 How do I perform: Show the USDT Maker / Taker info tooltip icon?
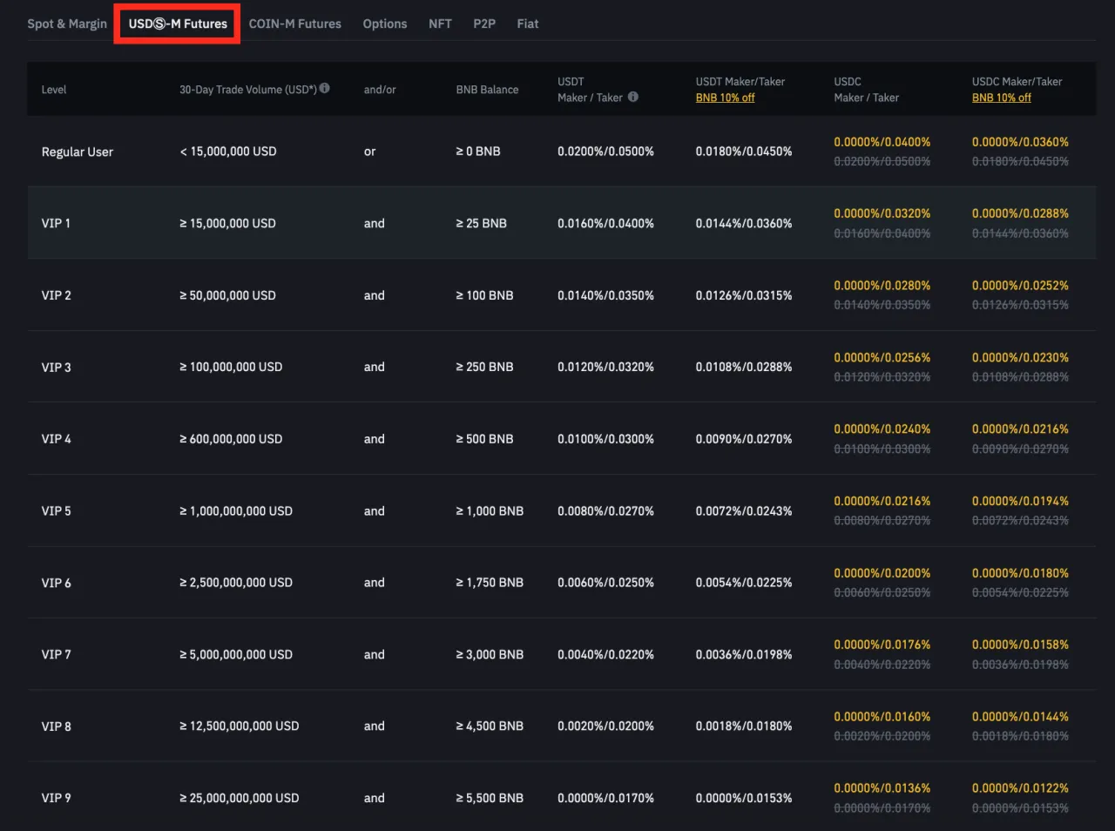pos(633,97)
